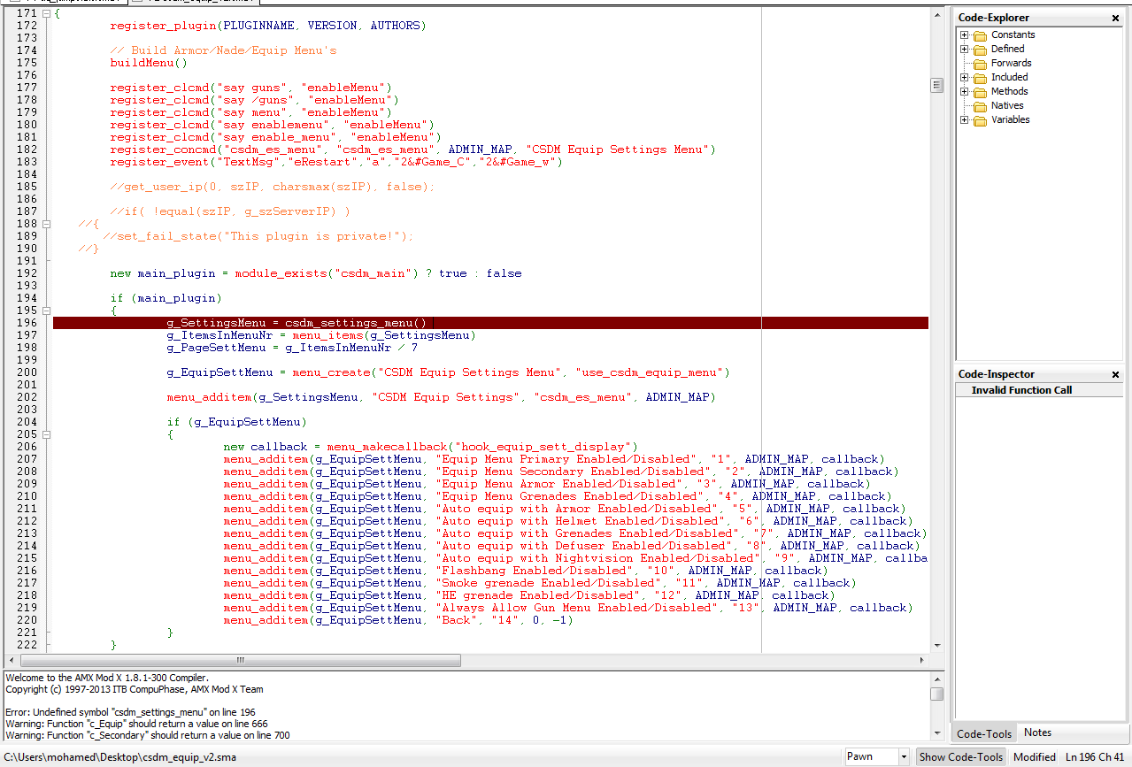Expand the Included tree node
This screenshot has height=767, width=1132.
[x=965, y=78]
